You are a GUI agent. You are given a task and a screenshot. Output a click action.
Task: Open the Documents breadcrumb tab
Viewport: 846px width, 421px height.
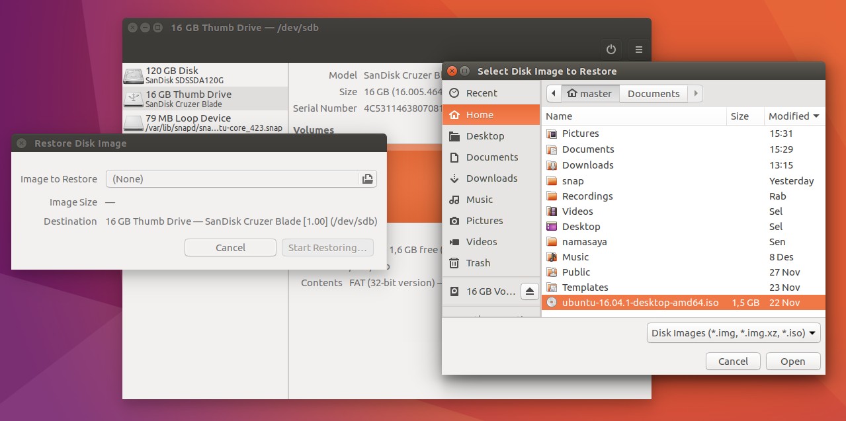653,93
